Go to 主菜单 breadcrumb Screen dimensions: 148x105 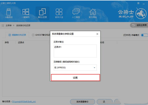tap(9, 25)
